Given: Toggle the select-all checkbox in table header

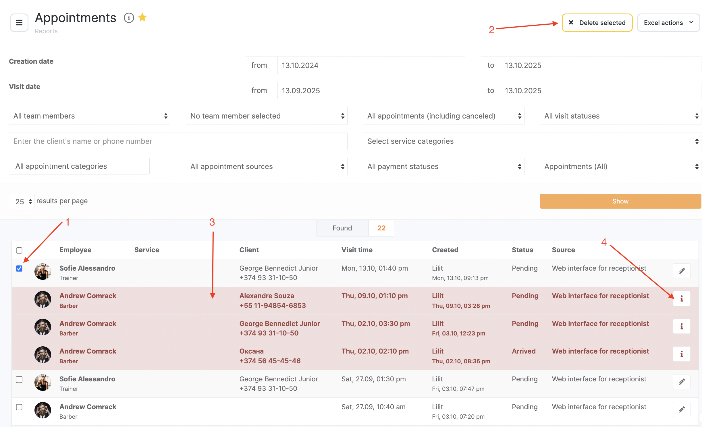Looking at the screenshot, I should point(19,250).
